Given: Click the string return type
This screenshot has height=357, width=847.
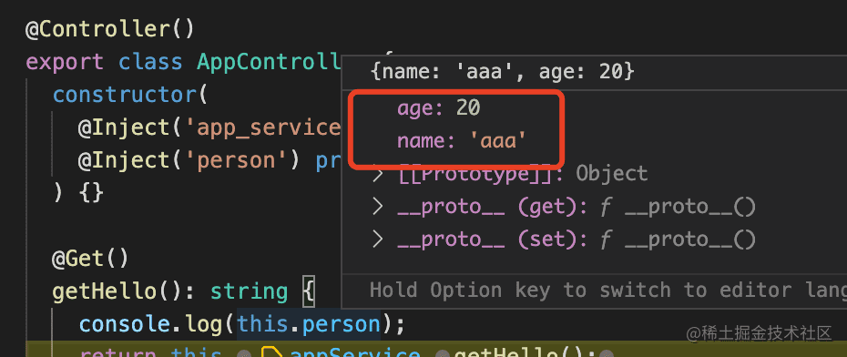Looking at the screenshot, I should pos(249,292).
